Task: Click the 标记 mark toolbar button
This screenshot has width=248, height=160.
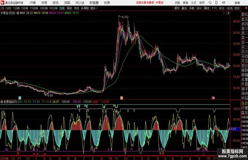Action: 221,8
